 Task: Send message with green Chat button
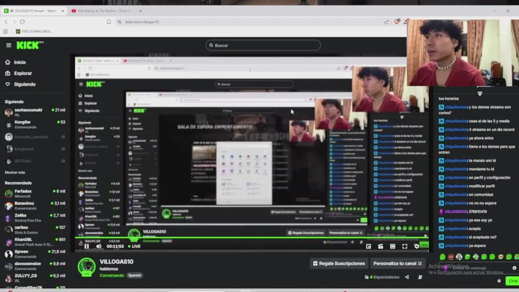point(512,281)
